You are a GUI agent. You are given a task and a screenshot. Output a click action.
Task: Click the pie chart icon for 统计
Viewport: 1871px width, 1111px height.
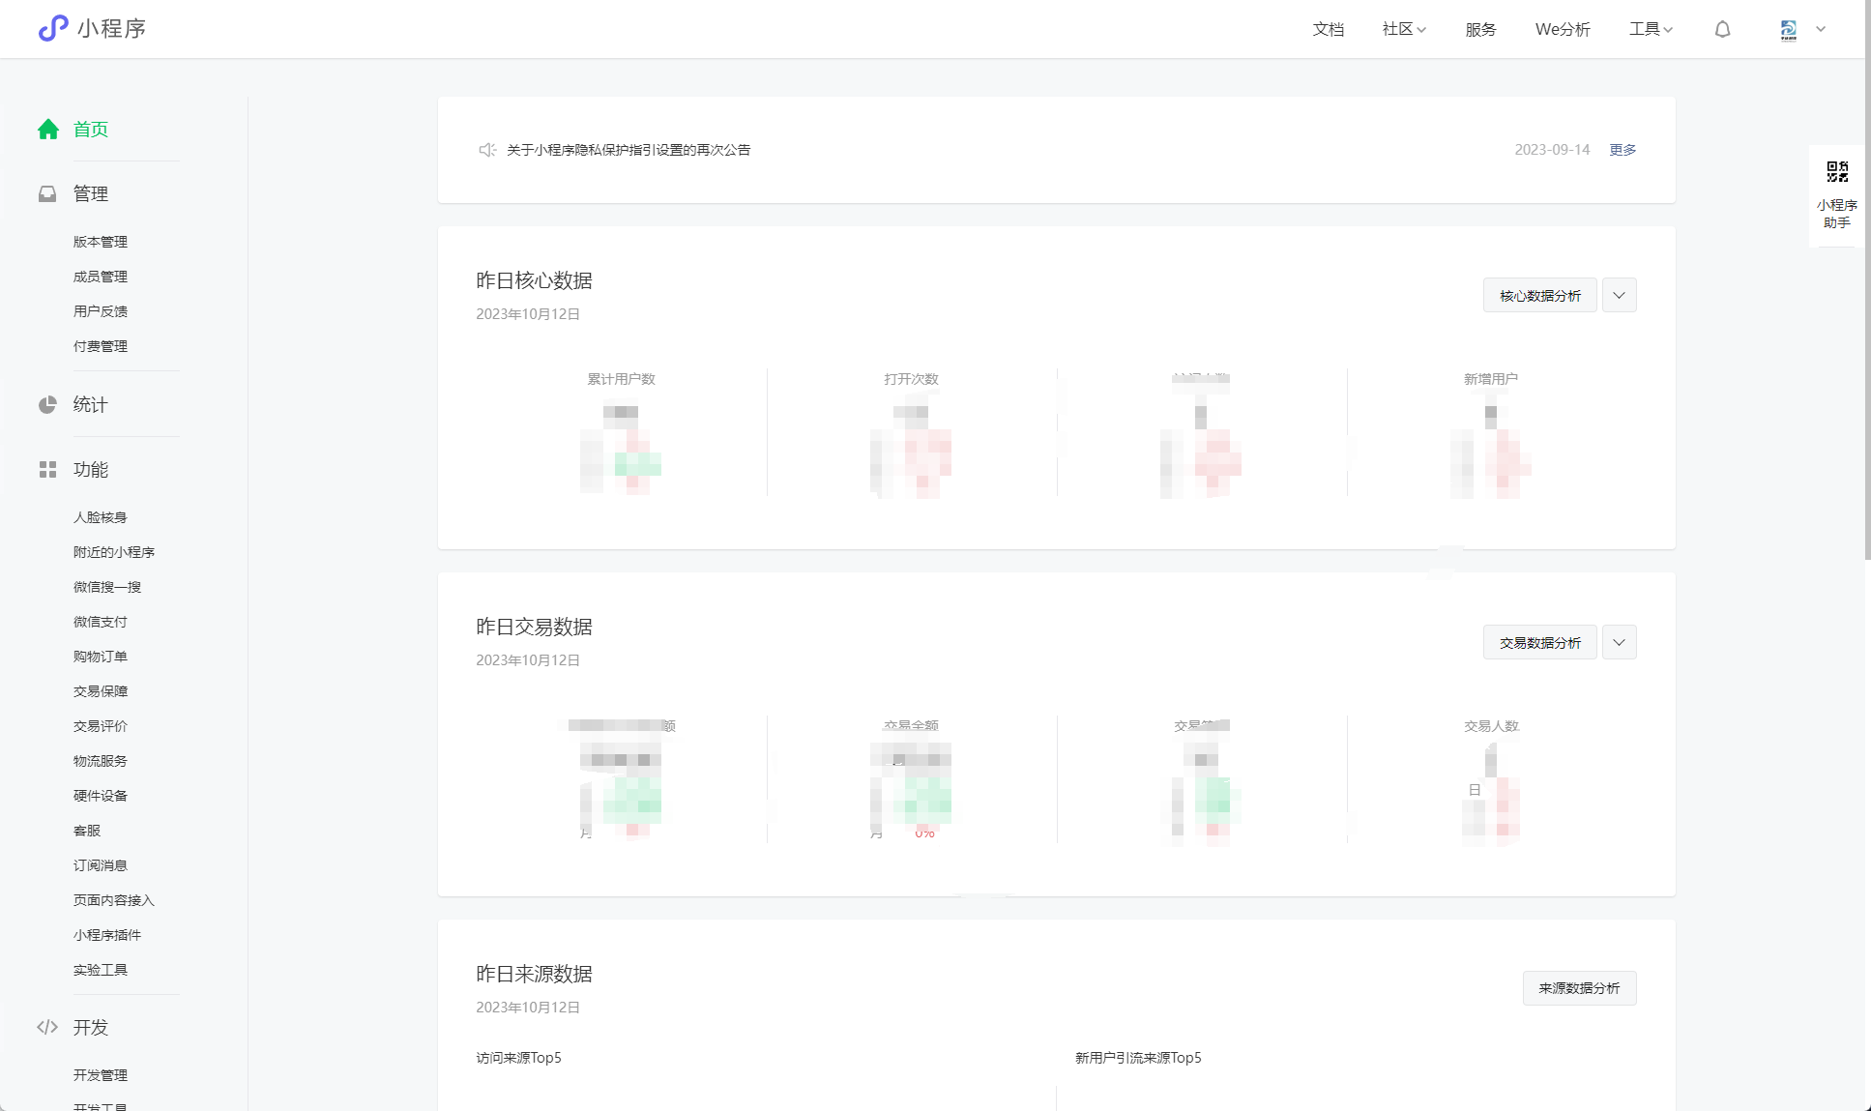pos(47,405)
